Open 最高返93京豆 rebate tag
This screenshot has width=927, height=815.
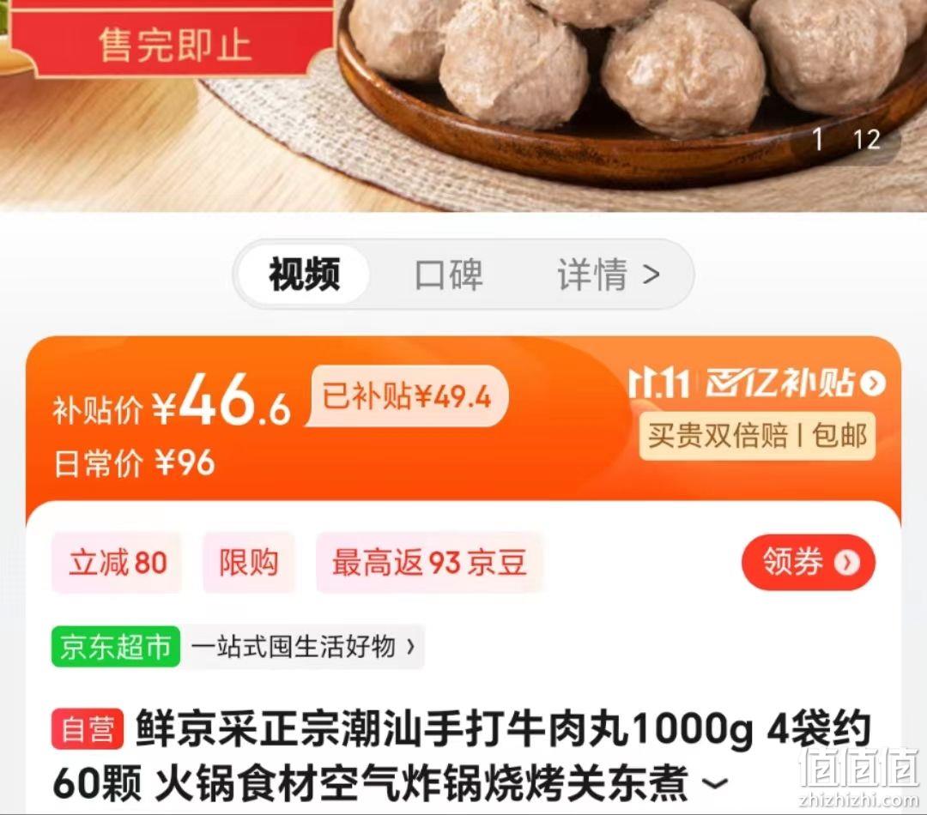[428, 562]
